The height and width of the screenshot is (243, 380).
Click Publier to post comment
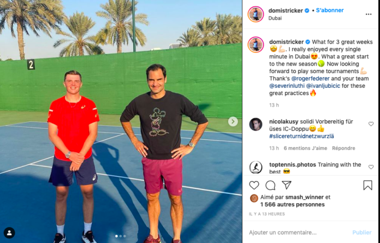(x=362, y=233)
